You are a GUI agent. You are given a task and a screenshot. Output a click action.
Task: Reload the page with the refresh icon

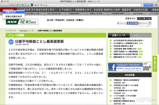pos(142,5)
